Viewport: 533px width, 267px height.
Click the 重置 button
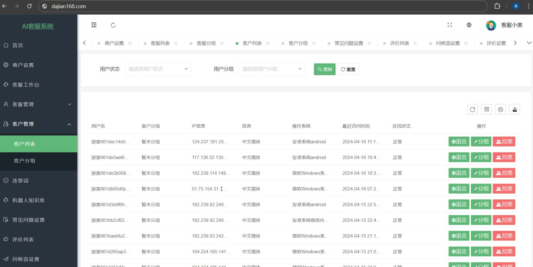coord(348,69)
